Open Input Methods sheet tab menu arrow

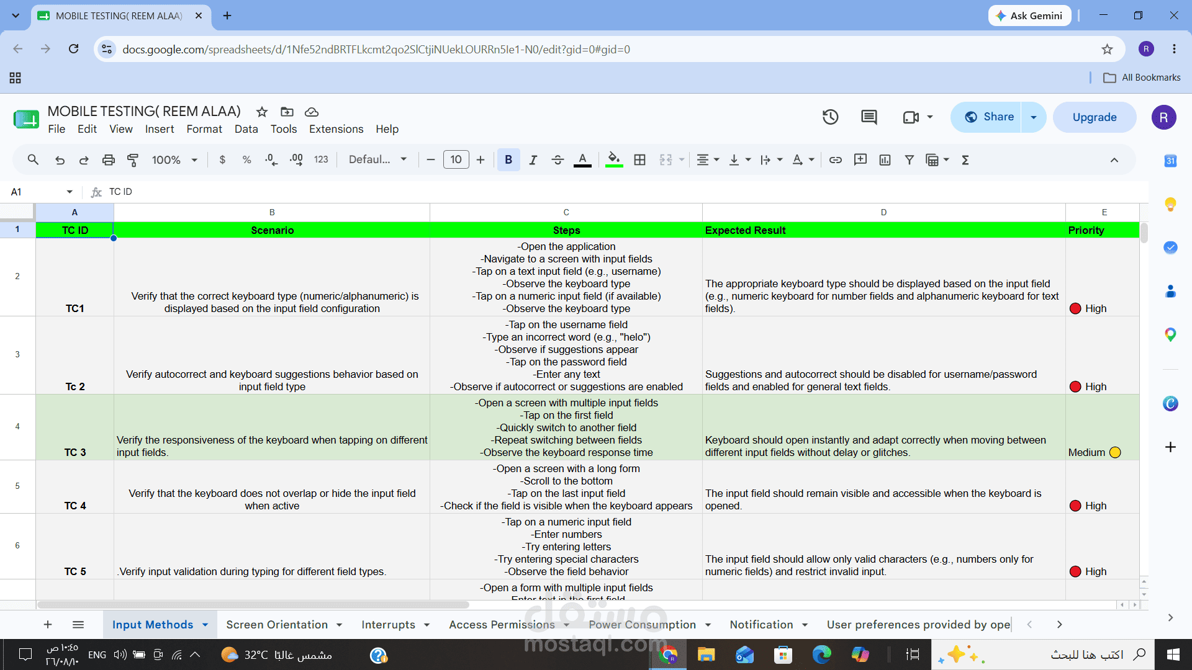205,625
